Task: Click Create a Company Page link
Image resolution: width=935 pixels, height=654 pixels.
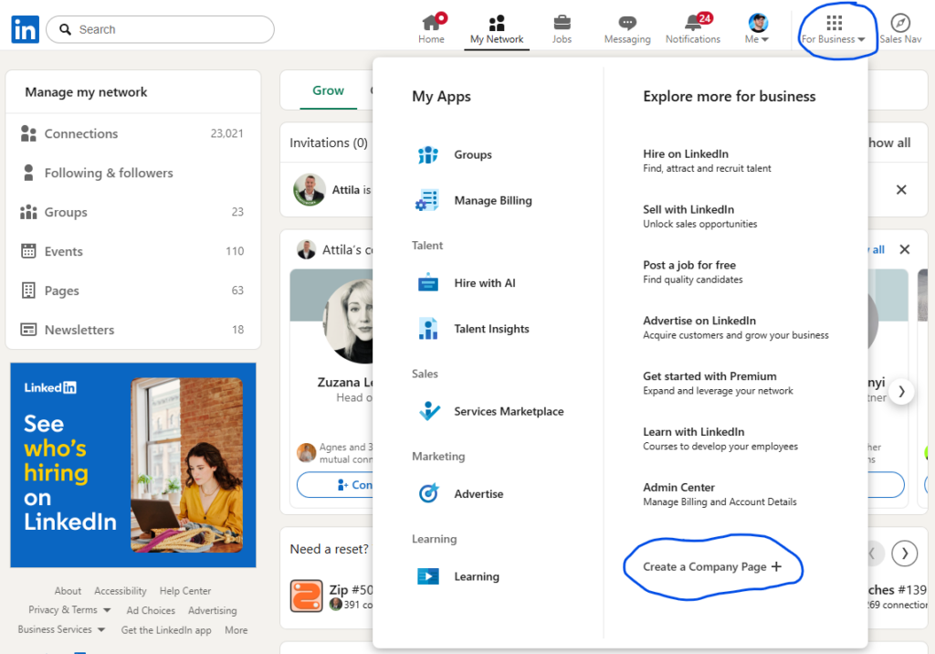Action: coord(712,567)
